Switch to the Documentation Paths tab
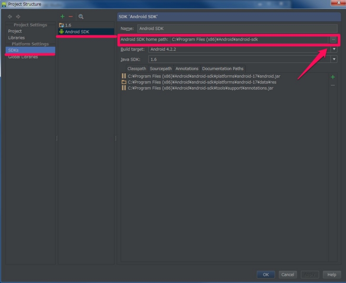Screen dimensions: 346x283 click(x=223, y=69)
